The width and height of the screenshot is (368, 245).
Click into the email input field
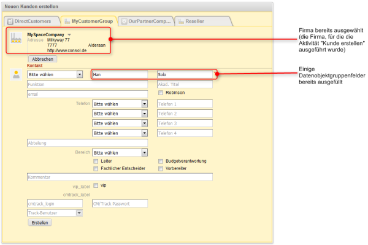pyautogui.click(x=87, y=94)
